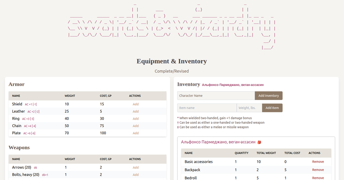The width and height of the screenshot is (344, 180).
Task: Click Basic accessories total weight of 10
Action: [259, 162]
